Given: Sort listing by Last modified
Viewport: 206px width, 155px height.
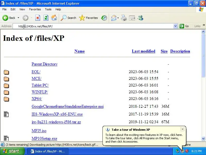Looking at the screenshot, I should coord(143,51).
